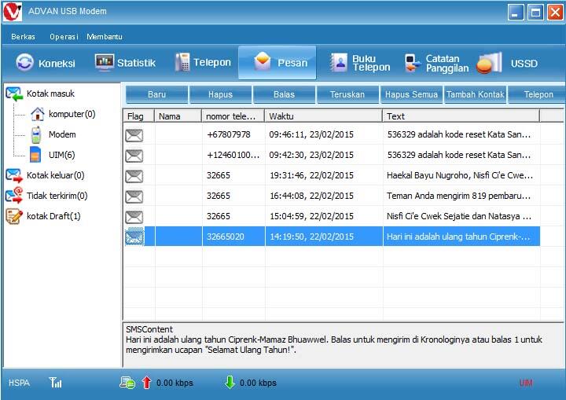Click envelope flag of 16:44:08 message
Screen dimensions: 566x400
(x=134, y=196)
